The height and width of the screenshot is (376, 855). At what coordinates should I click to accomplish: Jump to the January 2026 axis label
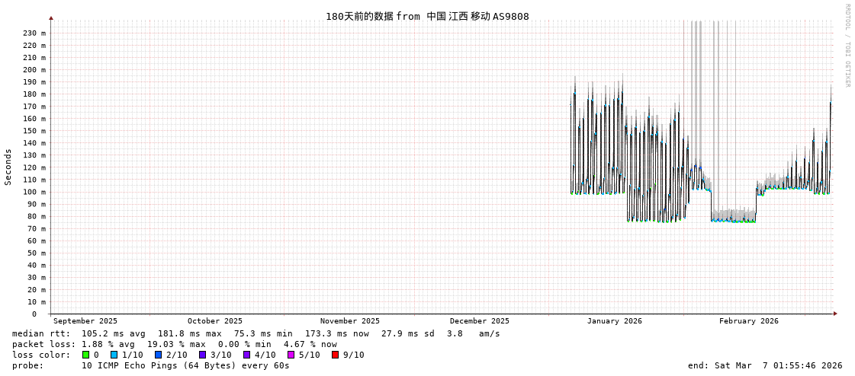point(614,321)
